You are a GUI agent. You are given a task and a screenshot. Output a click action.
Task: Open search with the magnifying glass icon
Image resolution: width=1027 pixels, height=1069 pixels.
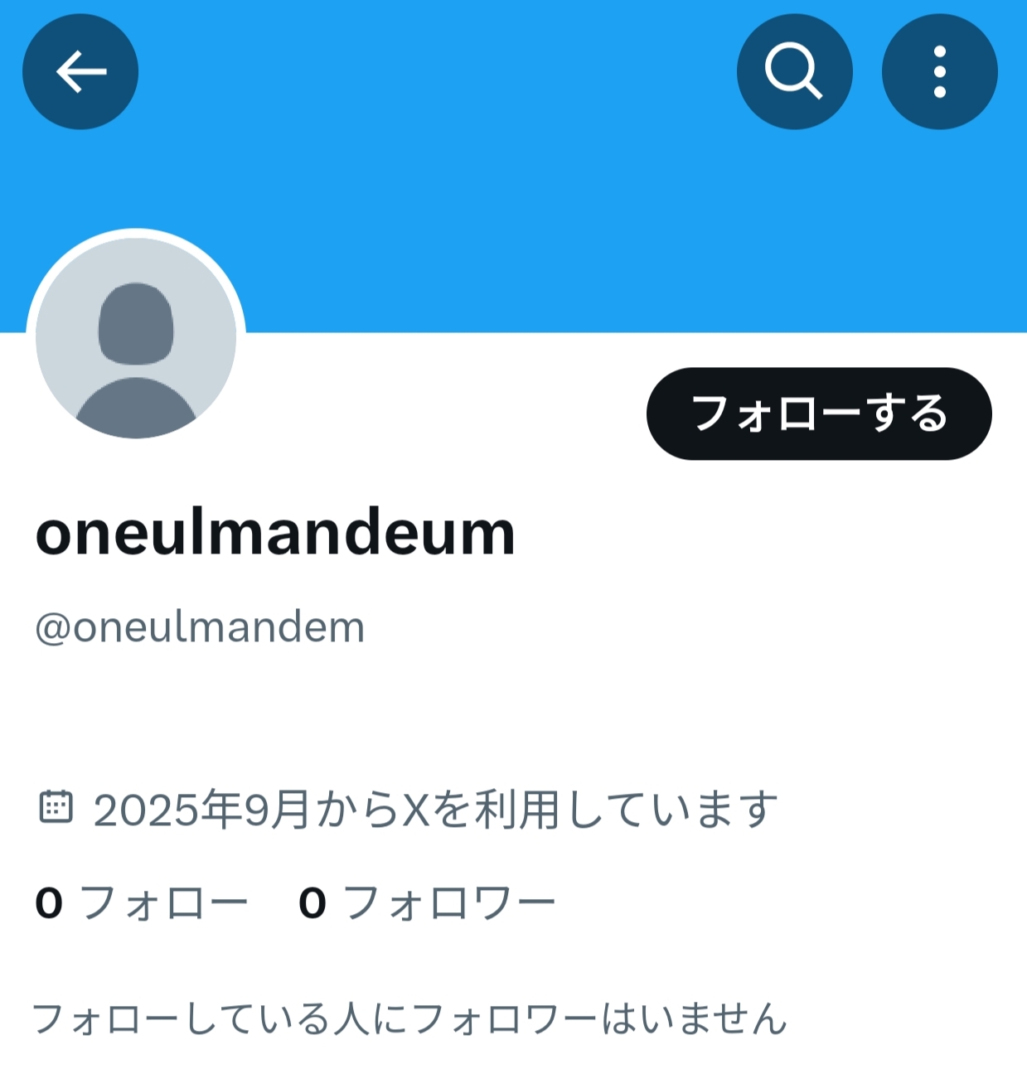click(x=794, y=71)
